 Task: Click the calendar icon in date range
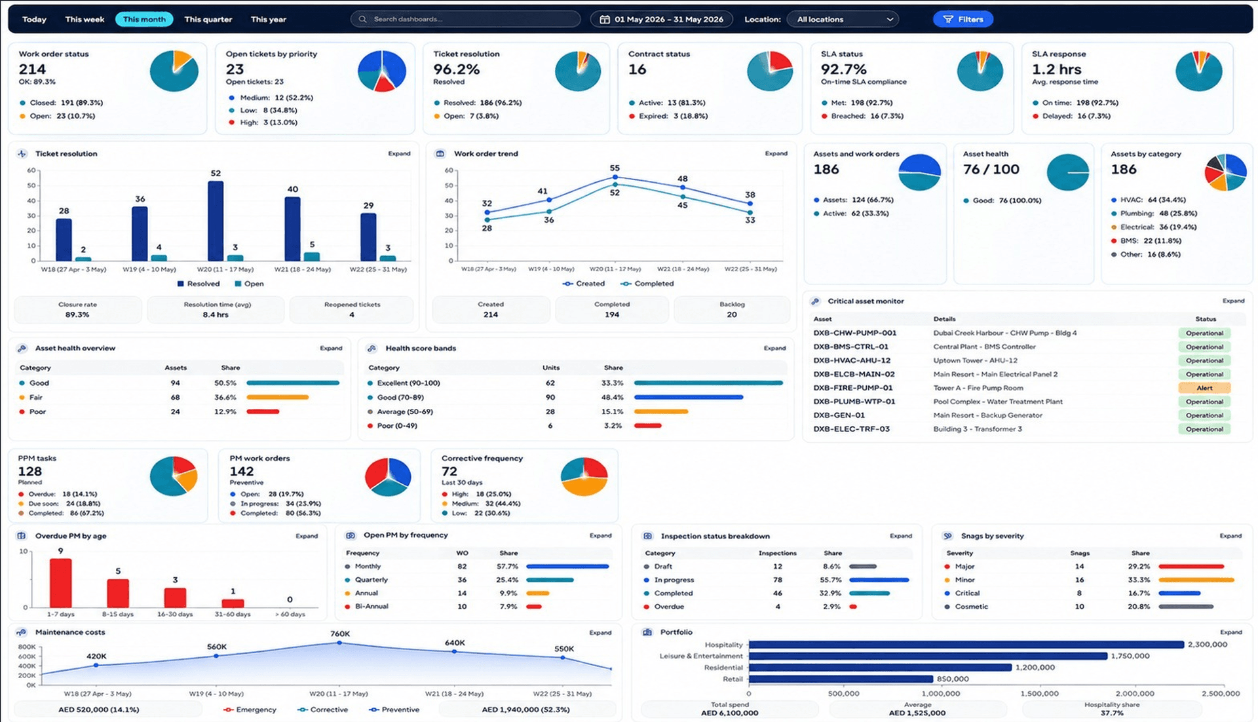point(605,20)
